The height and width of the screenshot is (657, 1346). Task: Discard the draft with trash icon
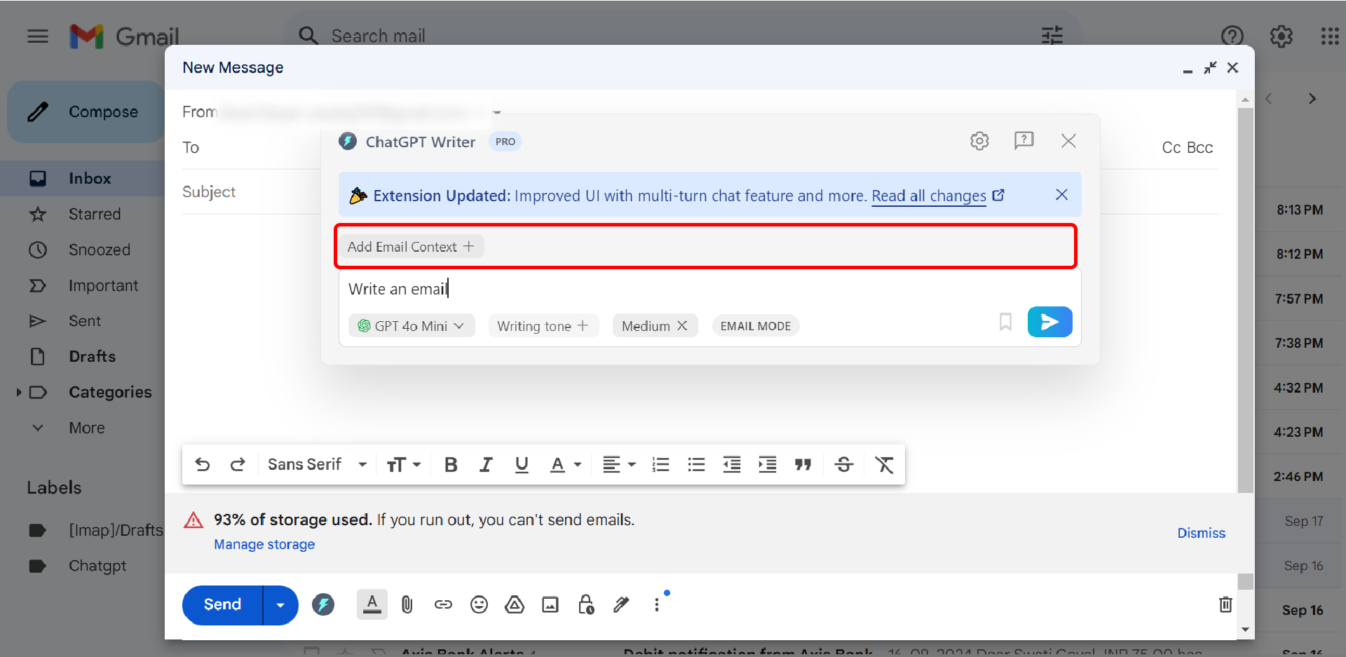click(1225, 604)
